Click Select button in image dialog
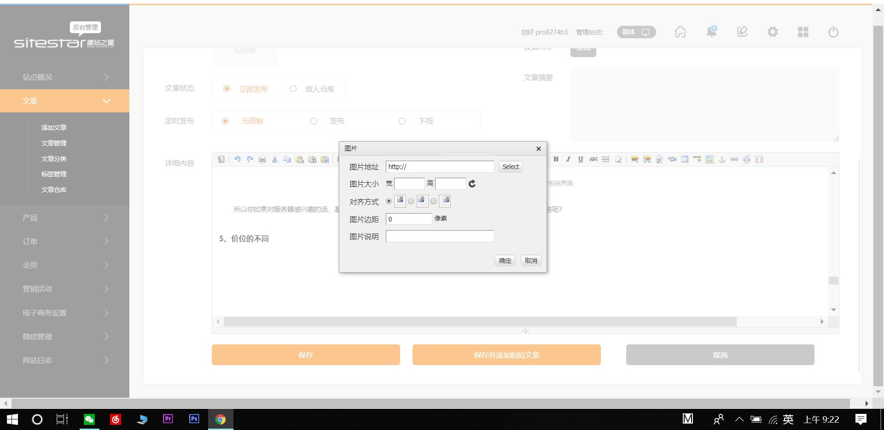Image resolution: width=884 pixels, height=430 pixels. [511, 167]
